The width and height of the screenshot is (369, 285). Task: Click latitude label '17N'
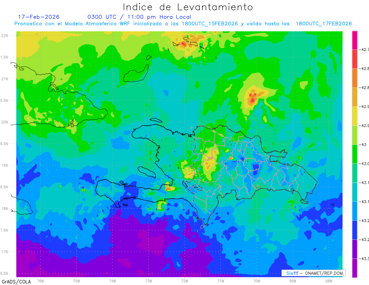(5, 252)
